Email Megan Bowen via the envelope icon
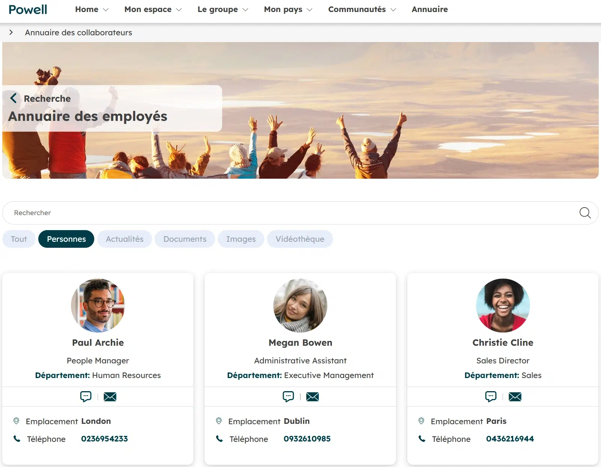 point(313,397)
